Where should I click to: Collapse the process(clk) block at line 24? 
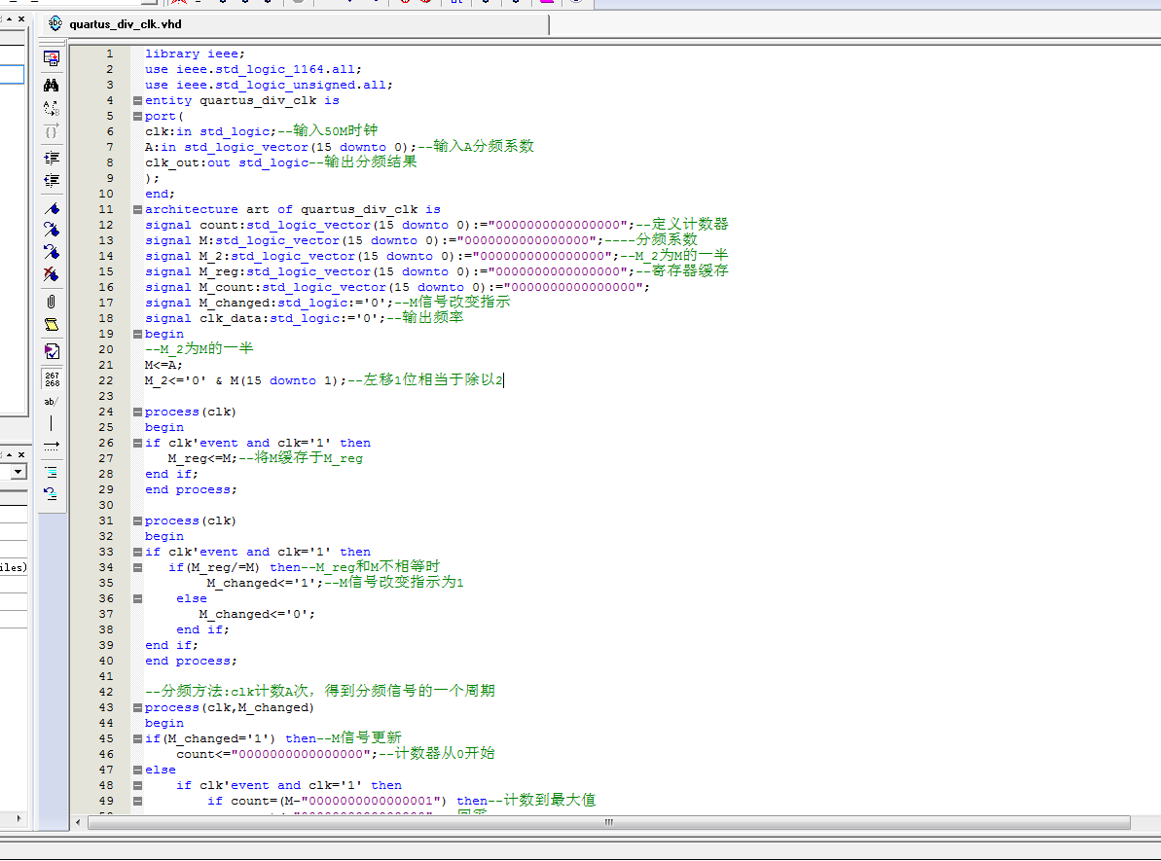(136, 411)
